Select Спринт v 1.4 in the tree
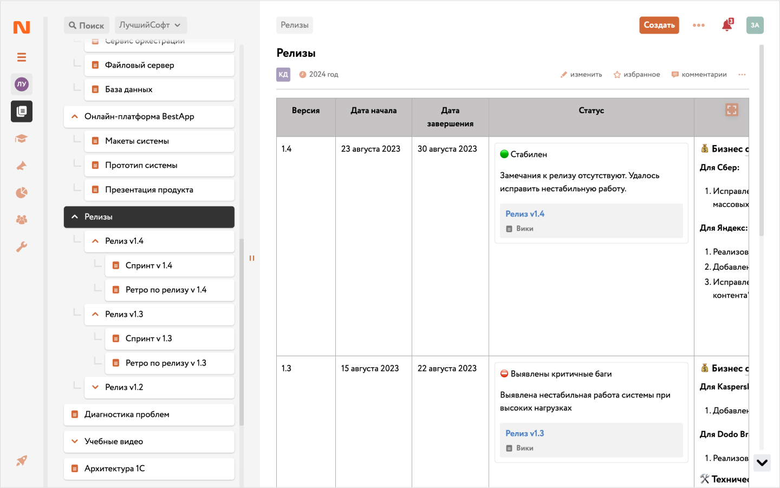780x488 pixels. pos(149,265)
